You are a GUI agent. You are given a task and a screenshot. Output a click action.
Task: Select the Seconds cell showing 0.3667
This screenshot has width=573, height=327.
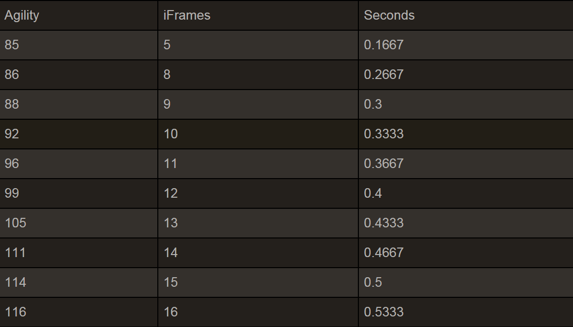[384, 164]
